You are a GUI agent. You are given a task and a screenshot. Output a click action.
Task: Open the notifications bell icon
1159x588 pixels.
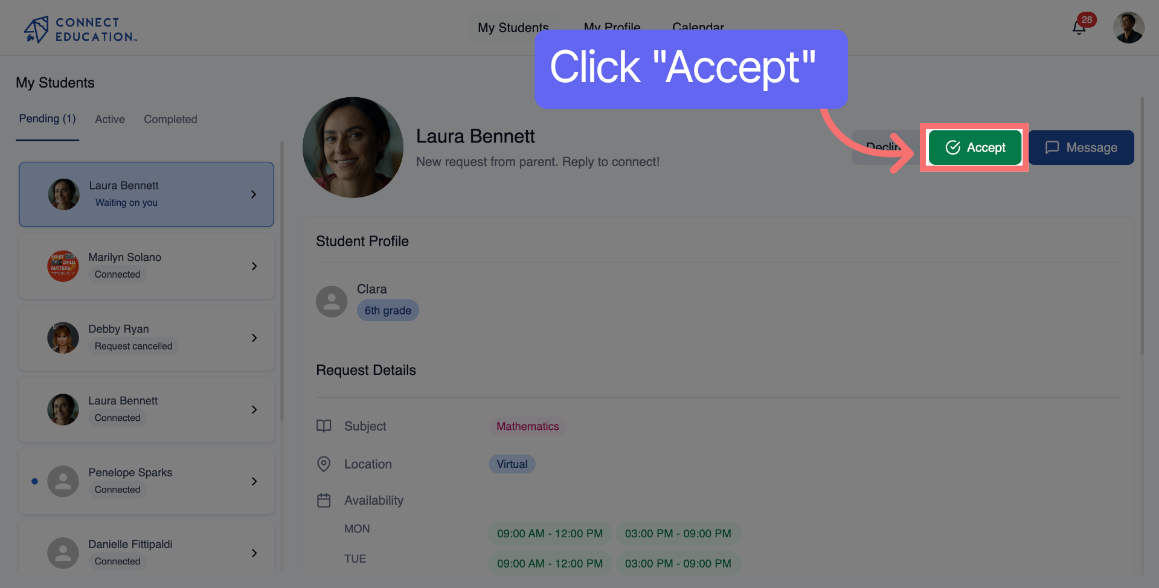pos(1079,28)
